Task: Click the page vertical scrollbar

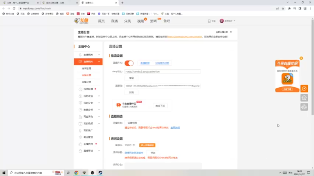Action: (312, 67)
